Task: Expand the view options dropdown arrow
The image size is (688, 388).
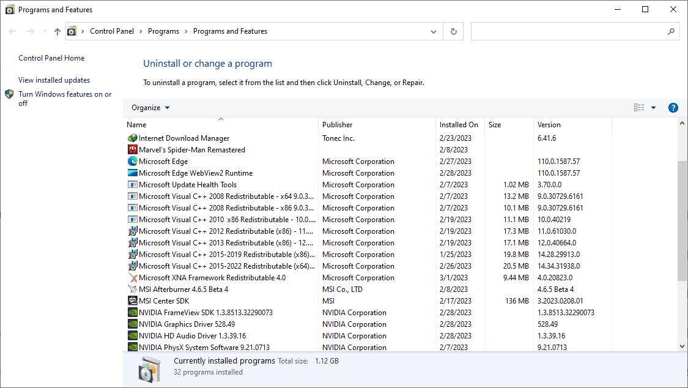Action: pyautogui.click(x=653, y=108)
